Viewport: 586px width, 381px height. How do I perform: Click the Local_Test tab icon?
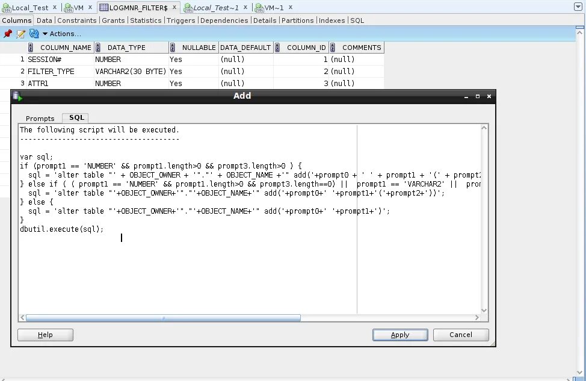pos(7,7)
